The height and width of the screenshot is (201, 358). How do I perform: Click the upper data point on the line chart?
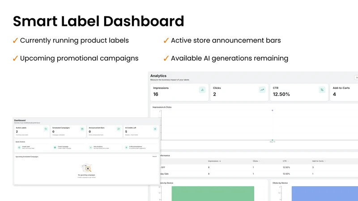click(273, 110)
